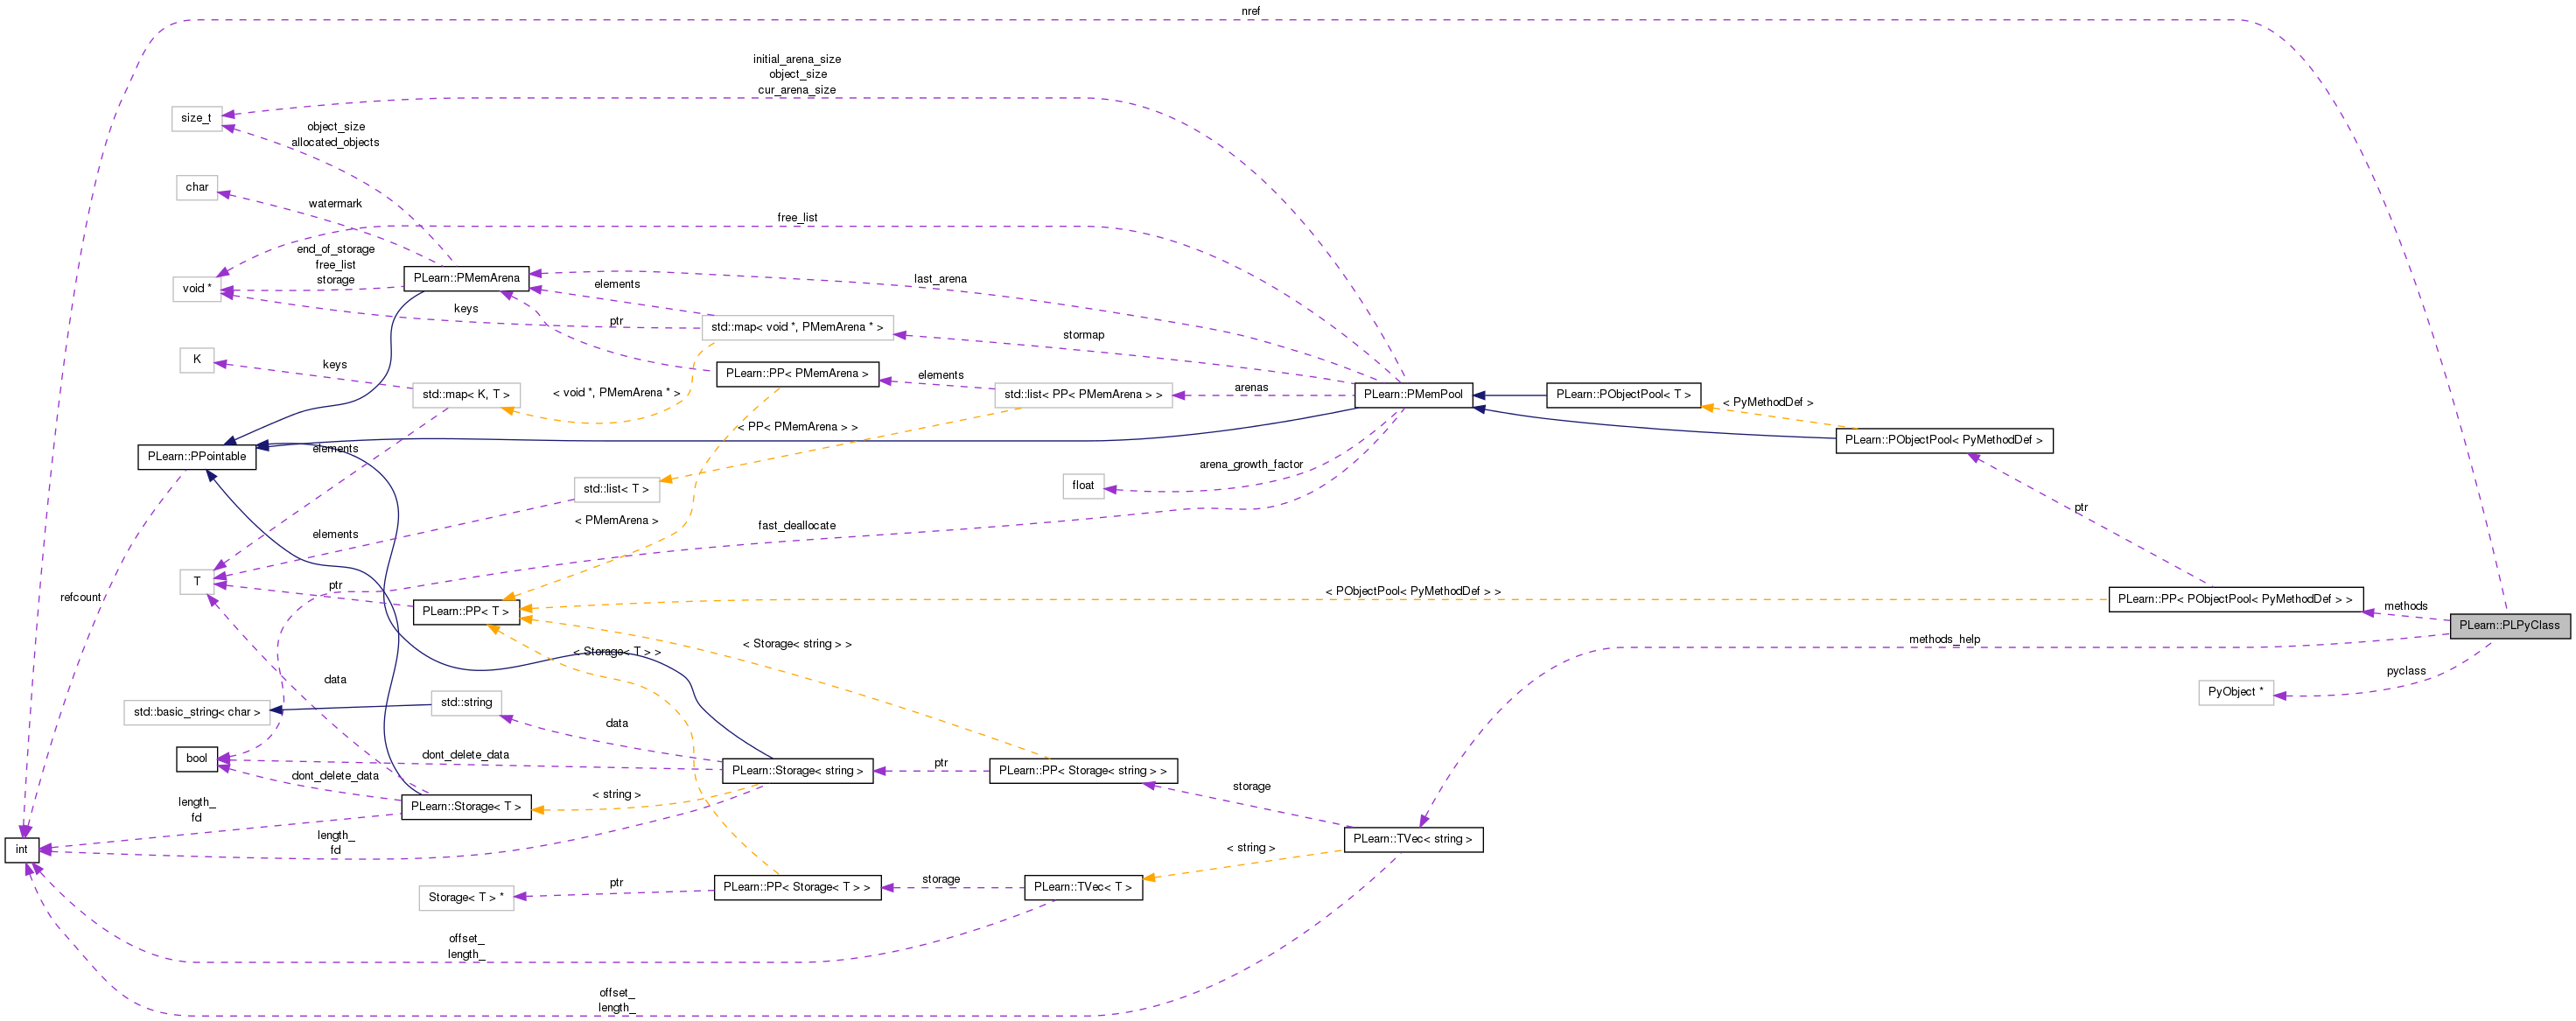Click the std::basic_string< char > node
Screen dimensions: 2576x1021
tap(197, 712)
